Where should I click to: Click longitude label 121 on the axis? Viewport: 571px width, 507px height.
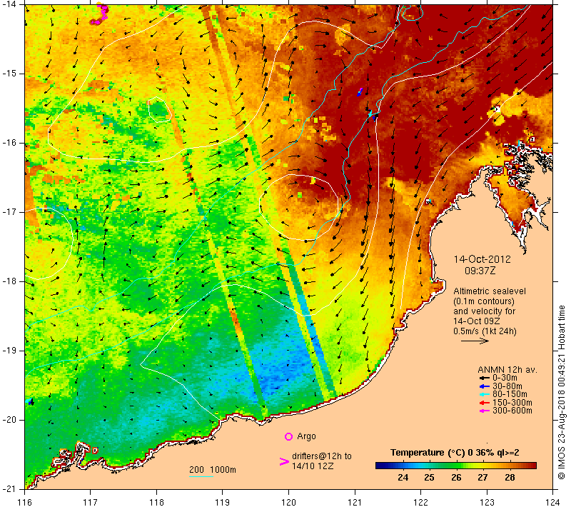355,502
